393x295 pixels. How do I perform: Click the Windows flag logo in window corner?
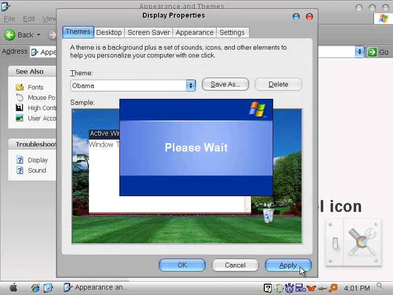[384, 19]
